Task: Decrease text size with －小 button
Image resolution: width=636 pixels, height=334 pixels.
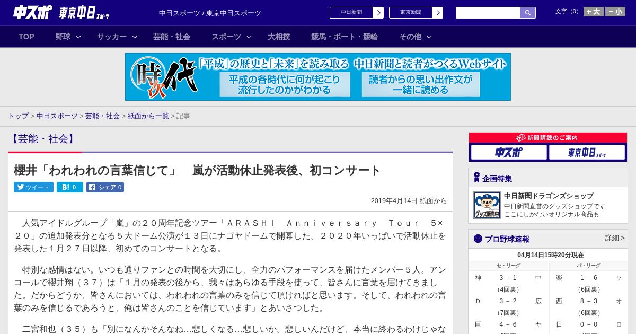Action: [615, 12]
